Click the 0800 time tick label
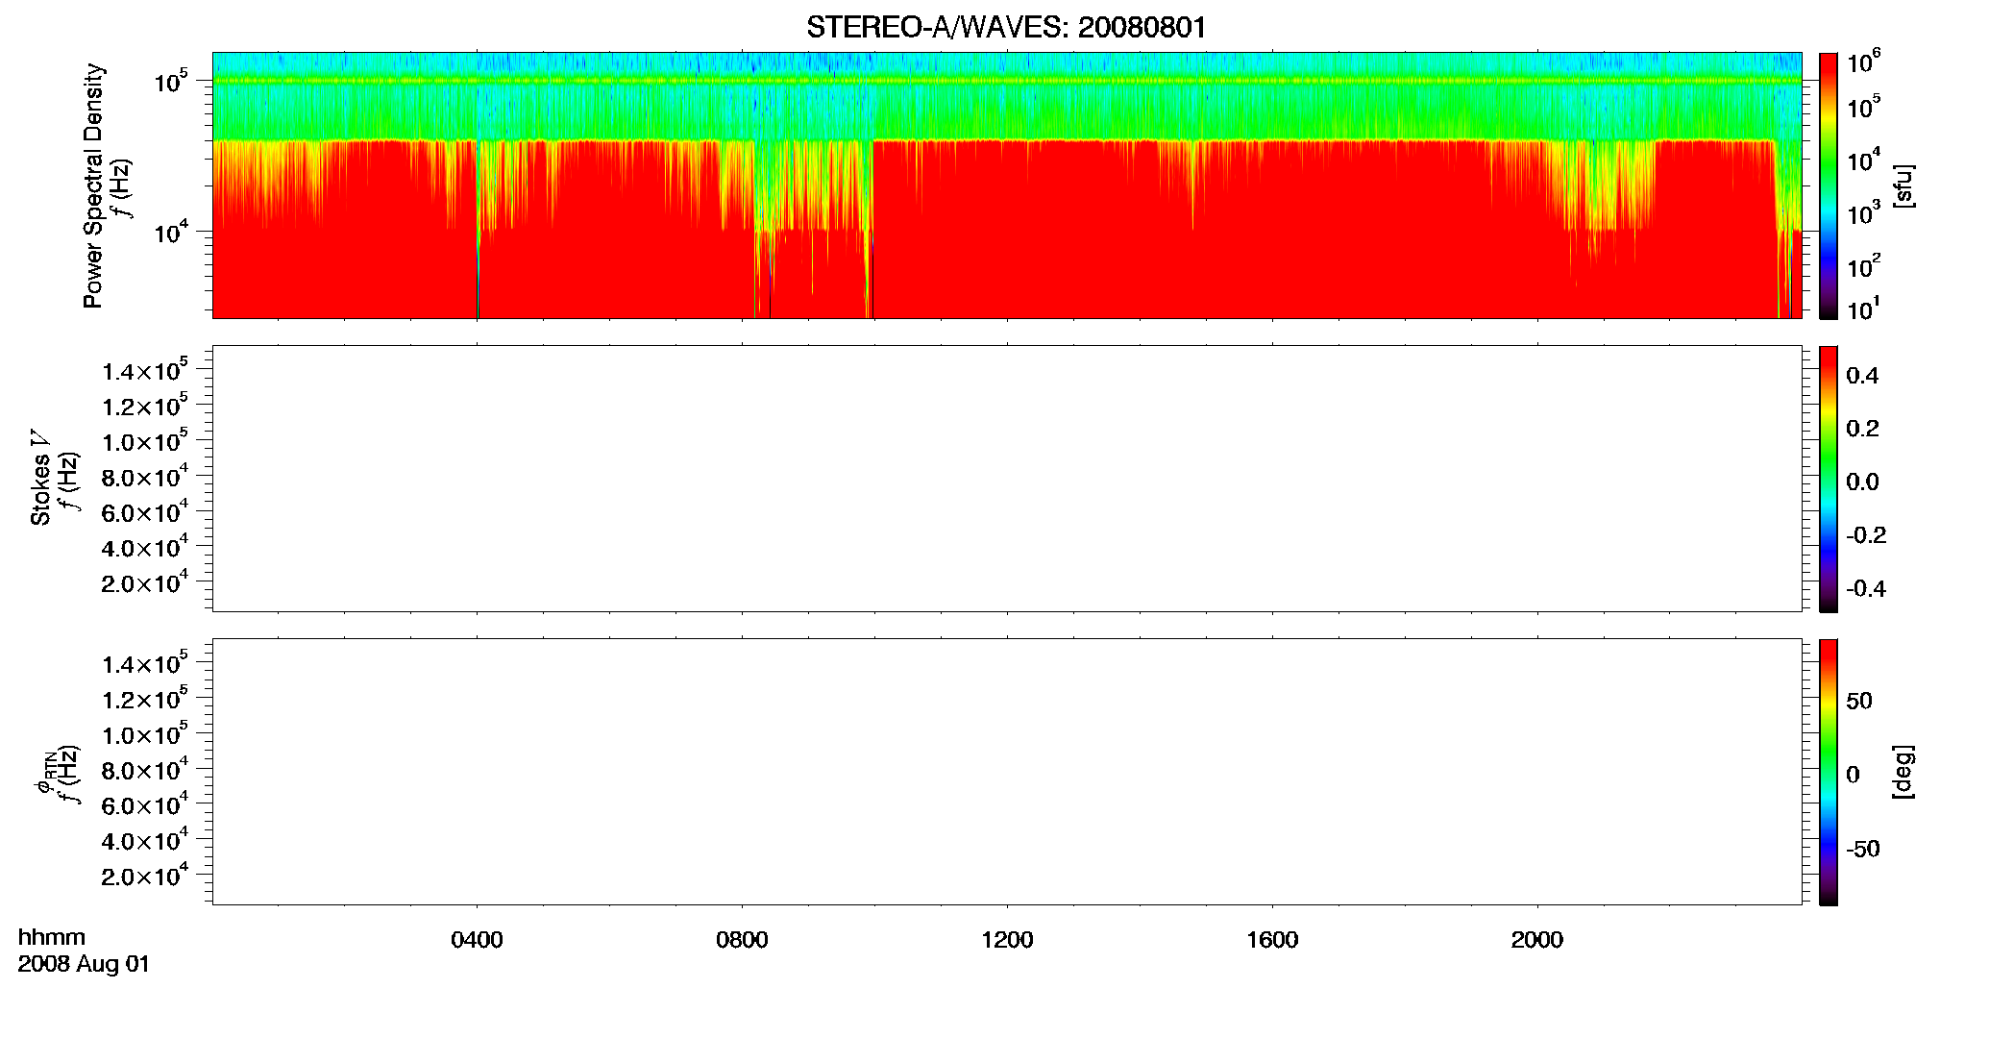The image size is (2014, 1038). [x=742, y=940]
